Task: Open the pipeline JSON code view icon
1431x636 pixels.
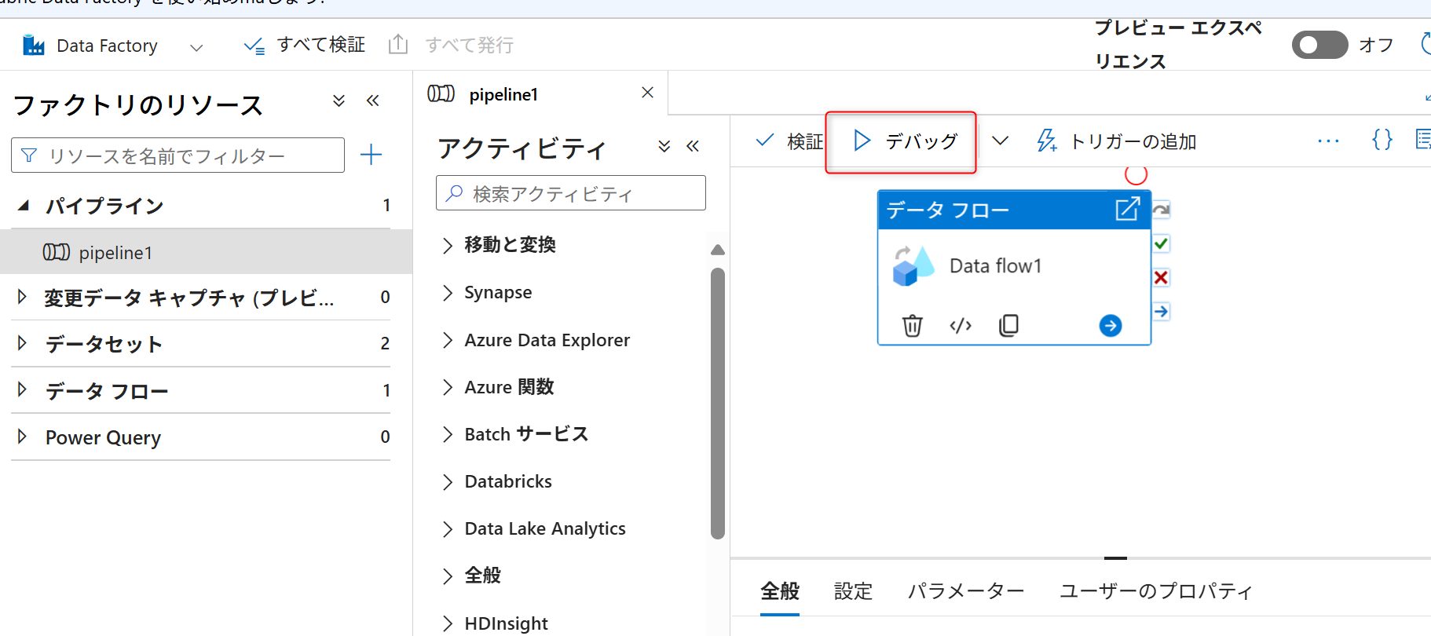Action: pyautogui.click(x=1382, y=140)
